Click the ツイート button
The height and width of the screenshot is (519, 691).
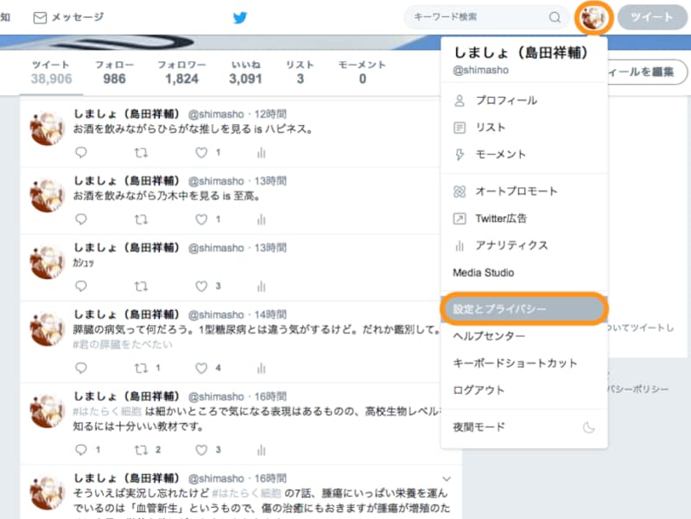click(653, 17)
